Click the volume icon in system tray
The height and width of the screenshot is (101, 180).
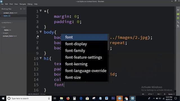point(160,98)
